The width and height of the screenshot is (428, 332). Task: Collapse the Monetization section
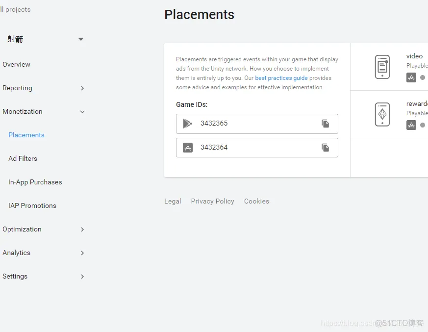pyautogui.click(x=82, y=112)
